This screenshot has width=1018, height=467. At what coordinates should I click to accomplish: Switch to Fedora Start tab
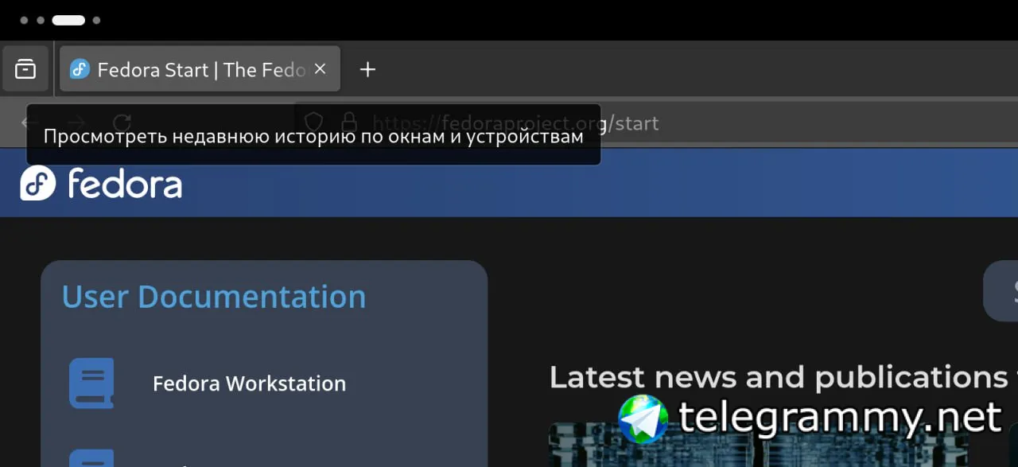(200, 69)
